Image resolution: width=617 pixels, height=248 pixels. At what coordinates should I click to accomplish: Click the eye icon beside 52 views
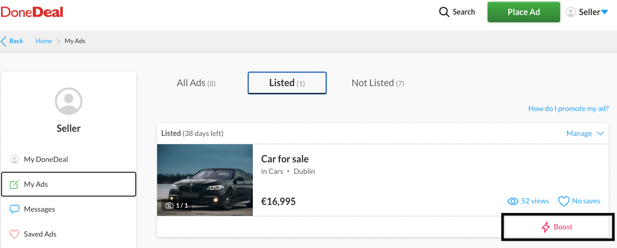pos(512,201)
